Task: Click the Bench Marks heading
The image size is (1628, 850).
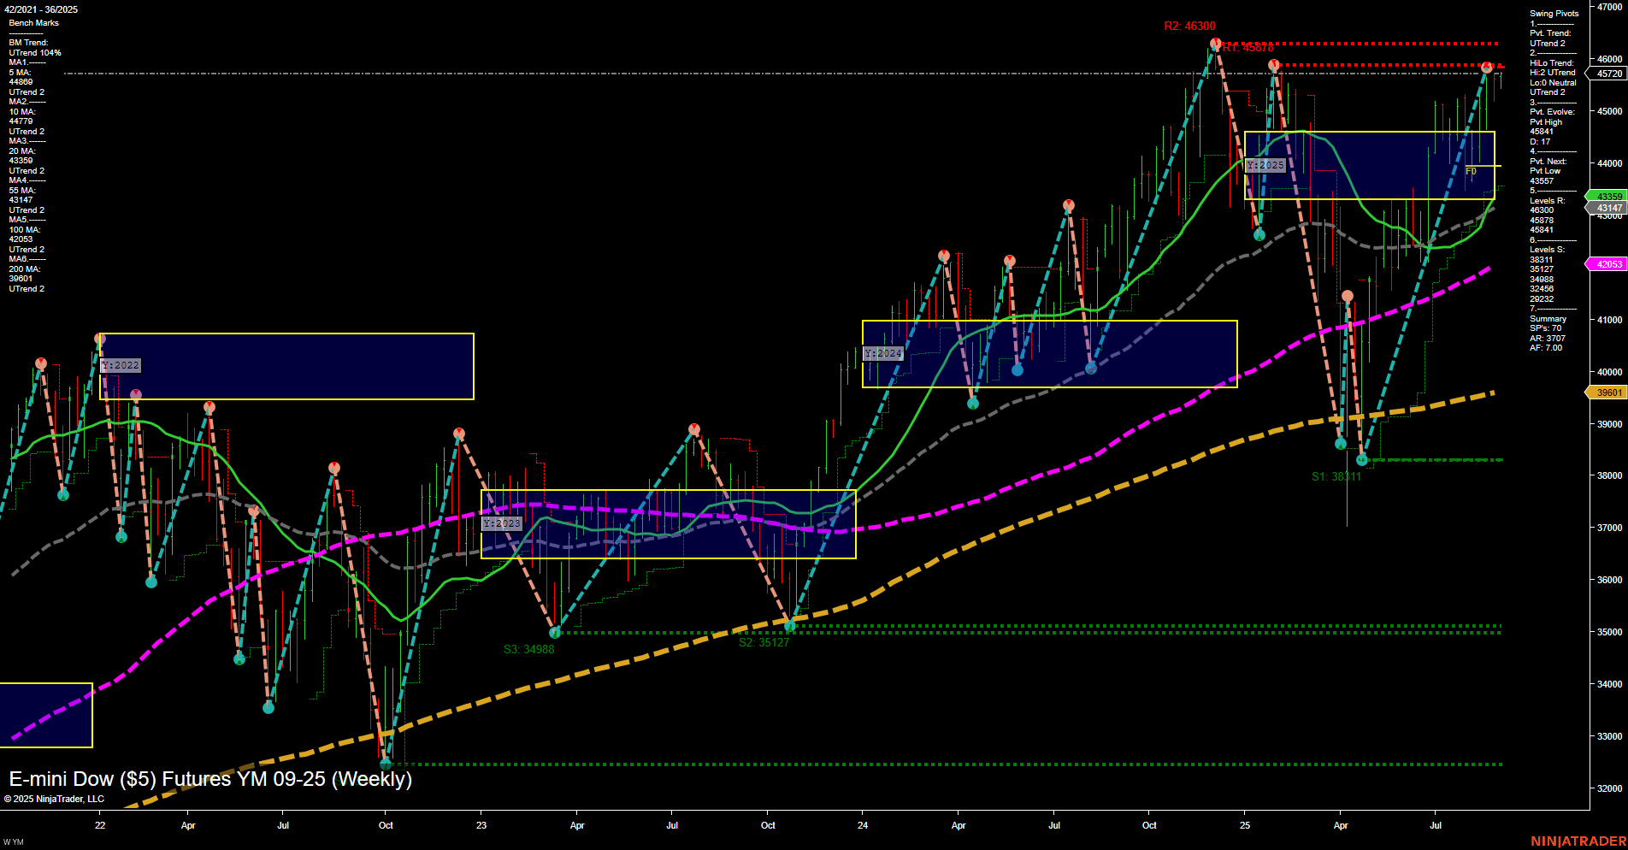Action: coord(34,23)
